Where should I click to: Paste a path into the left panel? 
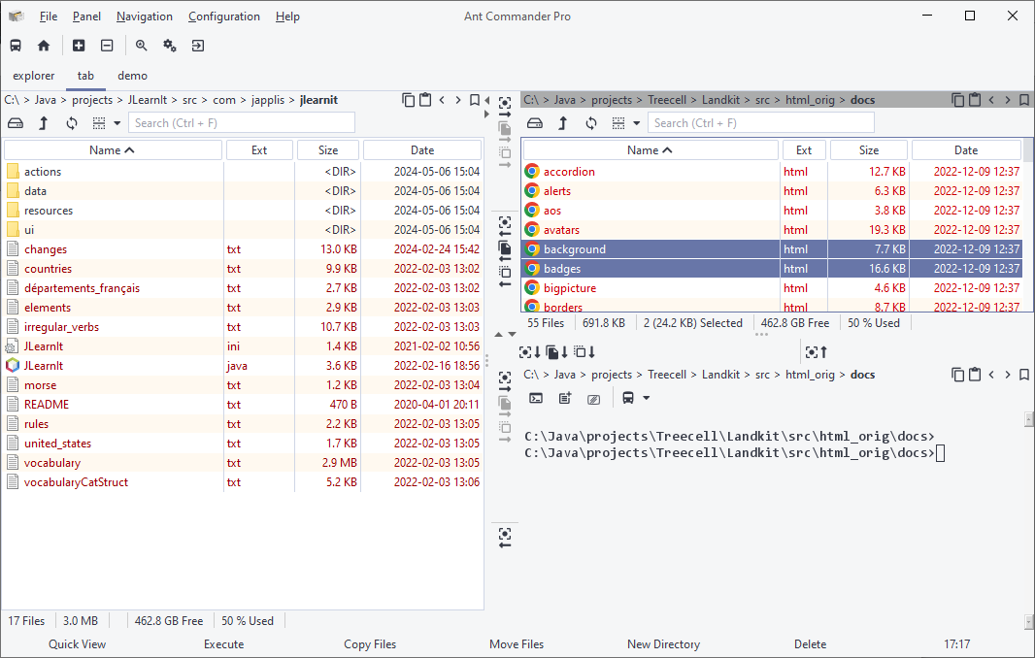tap(425, 100)
